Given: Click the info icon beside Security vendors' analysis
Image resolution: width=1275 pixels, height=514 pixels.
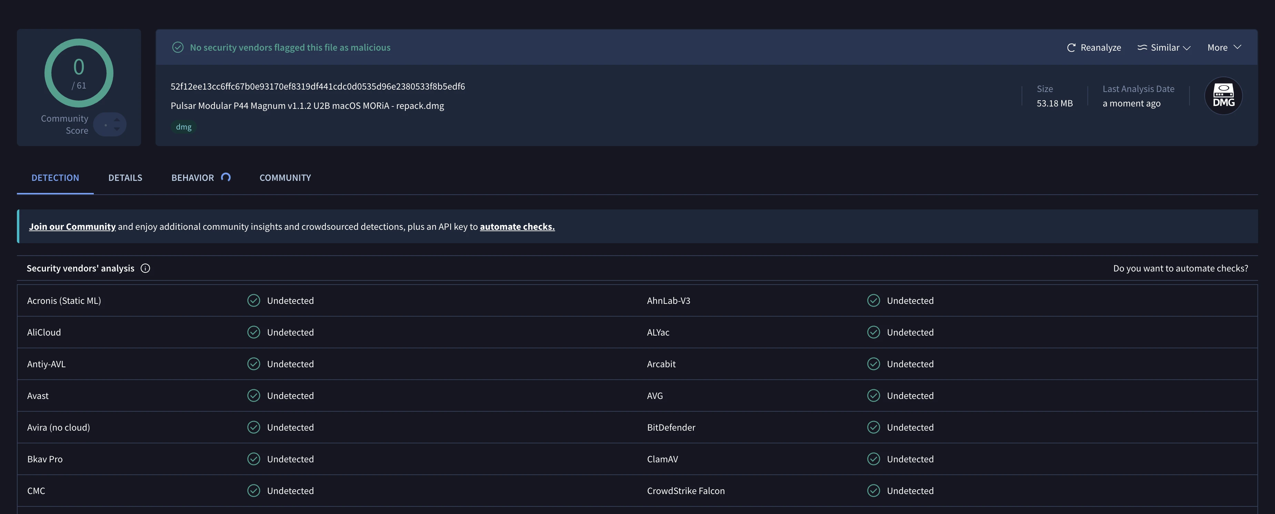Looking at the screenshot, I should (x=145, y=268).
